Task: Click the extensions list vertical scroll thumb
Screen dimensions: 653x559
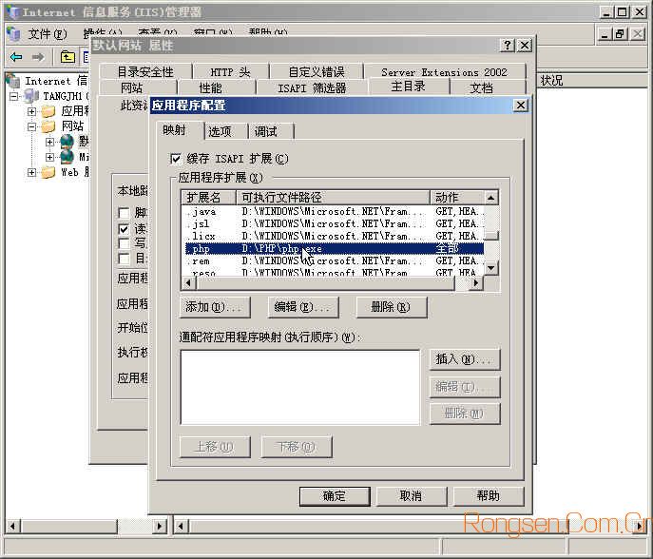Action: click(x=491, y=236)
